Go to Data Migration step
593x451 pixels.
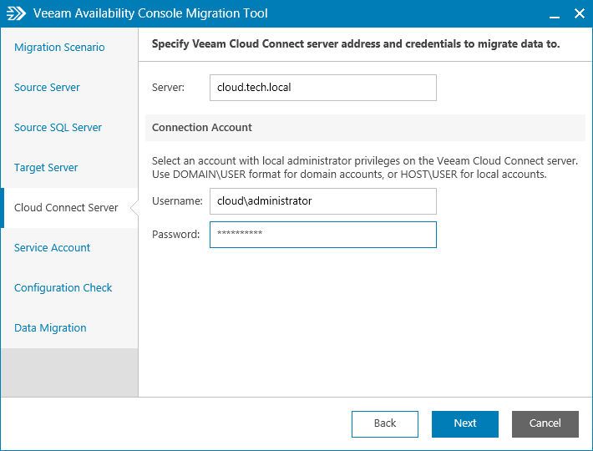pyautogui.click(x=50, y=328)
